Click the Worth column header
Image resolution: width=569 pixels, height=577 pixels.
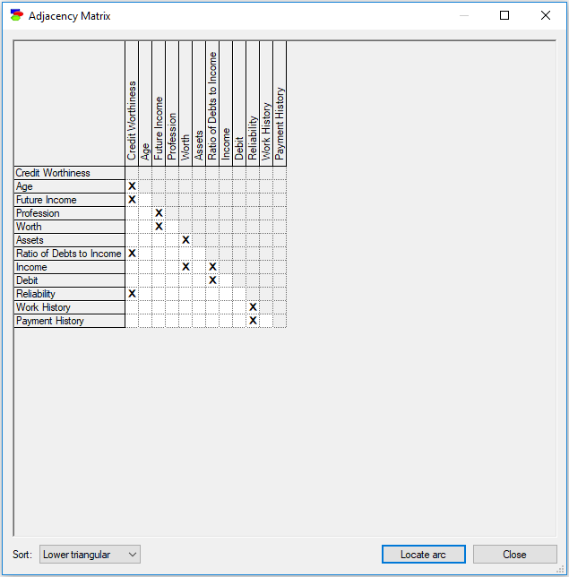[185, 103]
